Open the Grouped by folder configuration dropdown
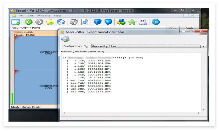The image size is (219, 131). 148,46
